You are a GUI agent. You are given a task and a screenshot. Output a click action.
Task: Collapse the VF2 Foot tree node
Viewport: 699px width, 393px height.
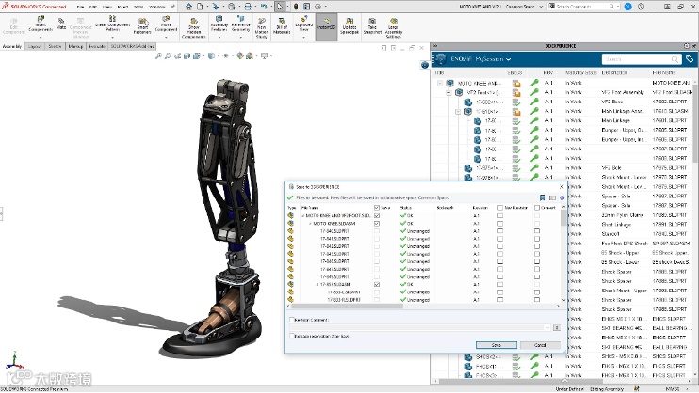coord(449,92)
